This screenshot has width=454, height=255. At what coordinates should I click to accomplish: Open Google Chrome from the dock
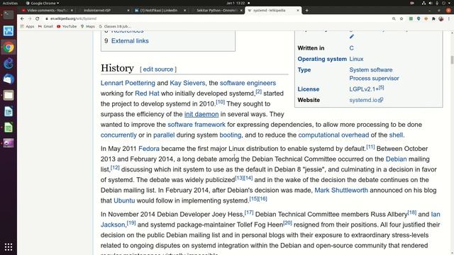point(9,47)
